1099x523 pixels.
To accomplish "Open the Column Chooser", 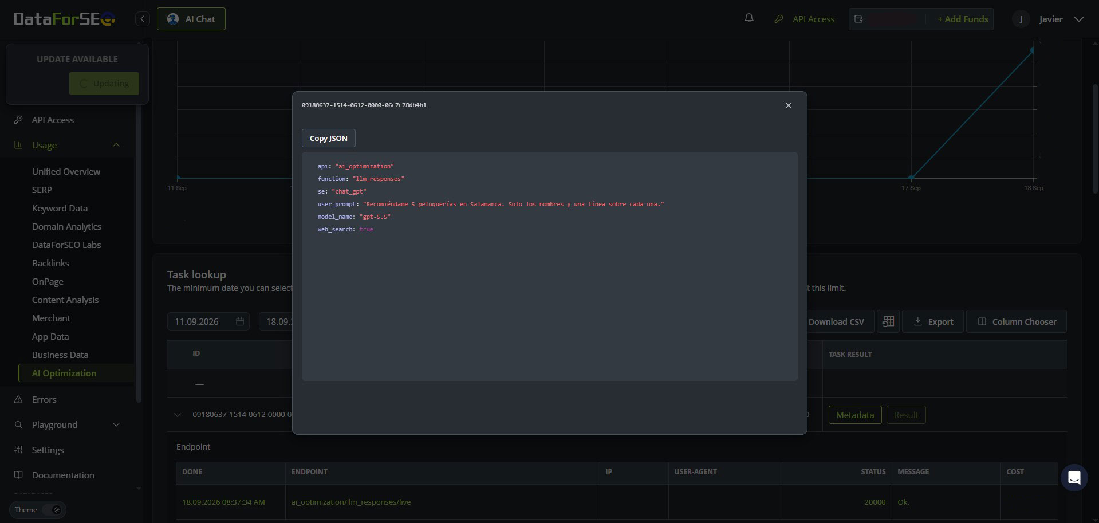I will coord(1017,321).
